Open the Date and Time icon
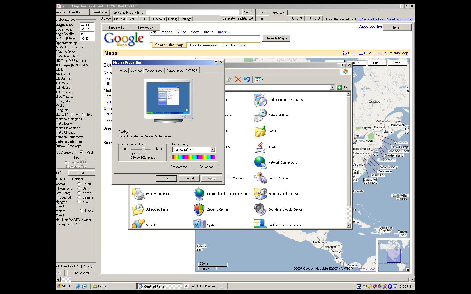This screenshot has height=294, width=471. [x=260, y=116]
